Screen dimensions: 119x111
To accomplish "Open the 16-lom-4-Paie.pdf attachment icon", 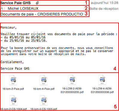I will tap(44, 80).
